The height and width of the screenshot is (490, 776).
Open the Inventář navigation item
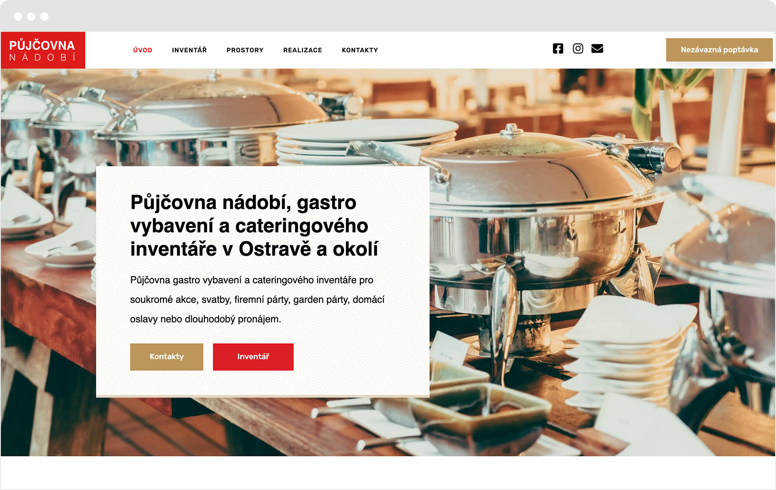189,50
